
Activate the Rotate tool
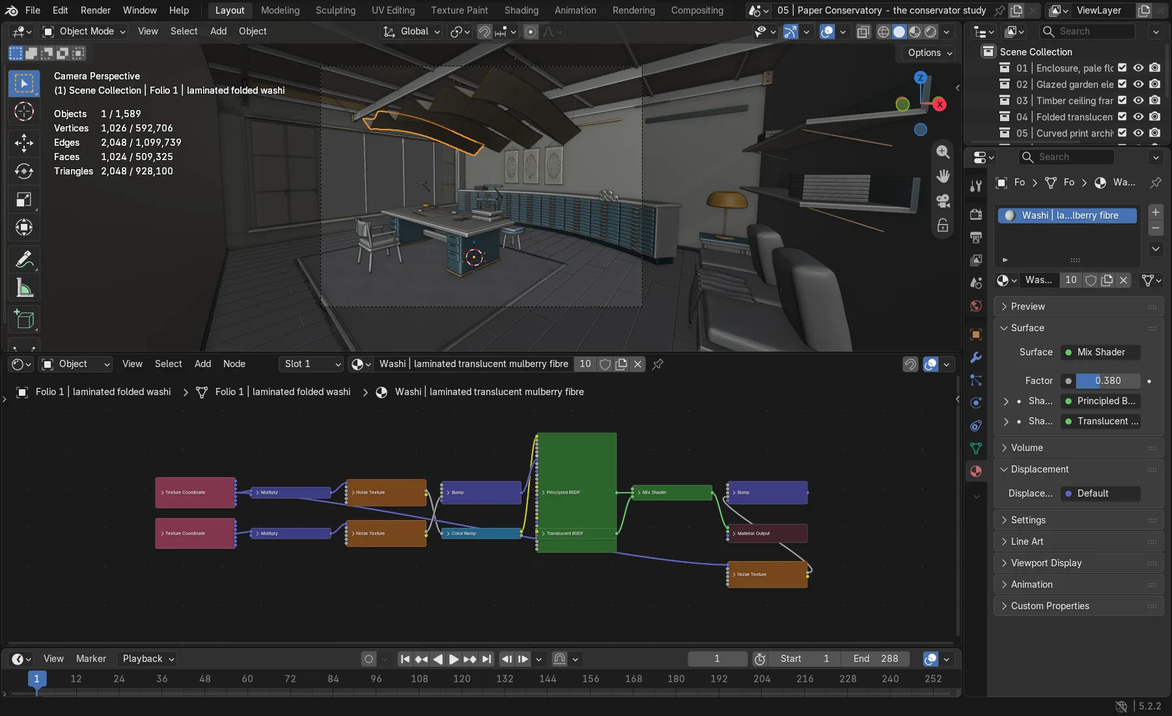click(24, 171)
